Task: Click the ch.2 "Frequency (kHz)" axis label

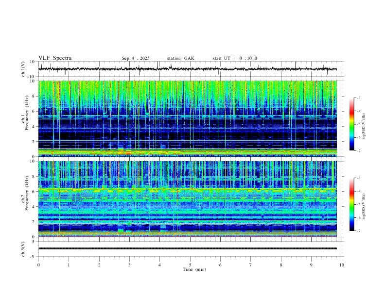Action: click(27, 193)
